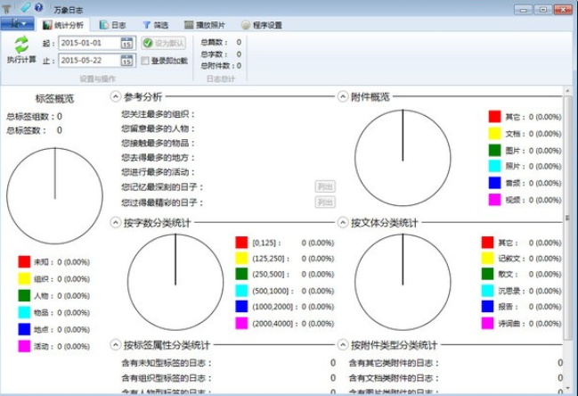The height and width of the screenshot is (396, 578).
Task: Click the tag icon in title bar
Action: [x=26, y=7]
